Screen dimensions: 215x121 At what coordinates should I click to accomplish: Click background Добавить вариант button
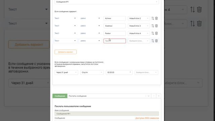29,44
